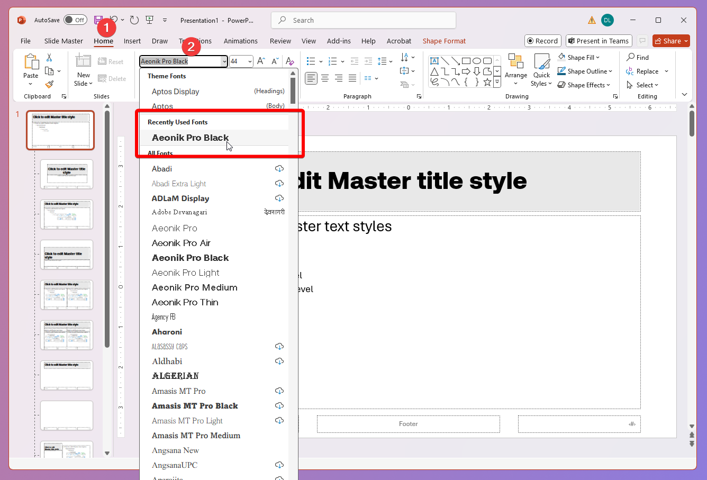Click Present in Teams button
Screen dimensions: 707x480
click(599, 41)
